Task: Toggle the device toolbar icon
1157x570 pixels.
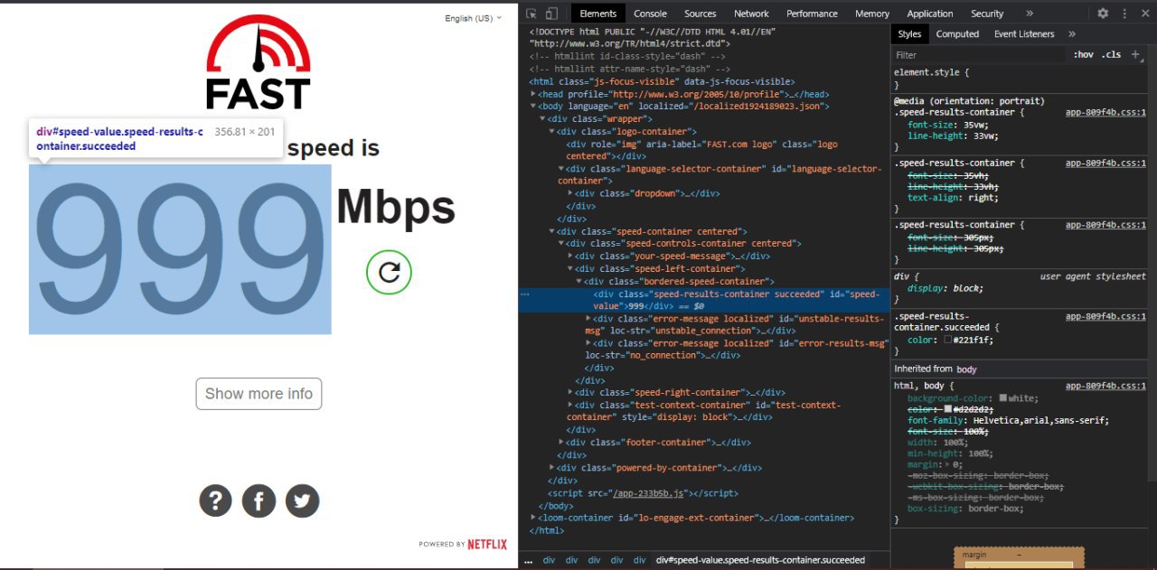Action: click(x=551, y=14)
